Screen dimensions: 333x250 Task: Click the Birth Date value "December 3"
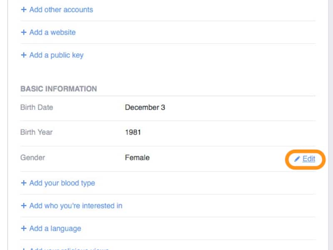pyautogui.click(x=145, y=107)
